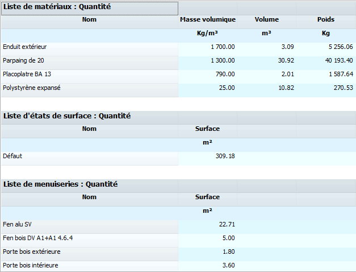
Task: Select the 'Défaut' surface state row
Action: 90,158
